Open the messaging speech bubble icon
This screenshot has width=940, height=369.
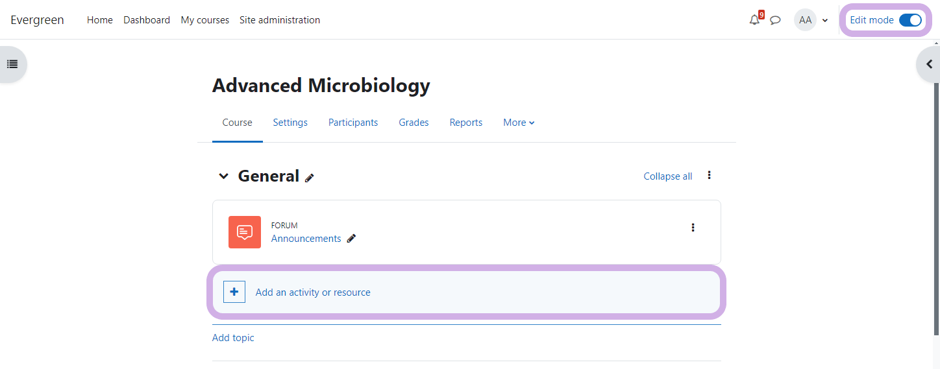click(775, 20)
